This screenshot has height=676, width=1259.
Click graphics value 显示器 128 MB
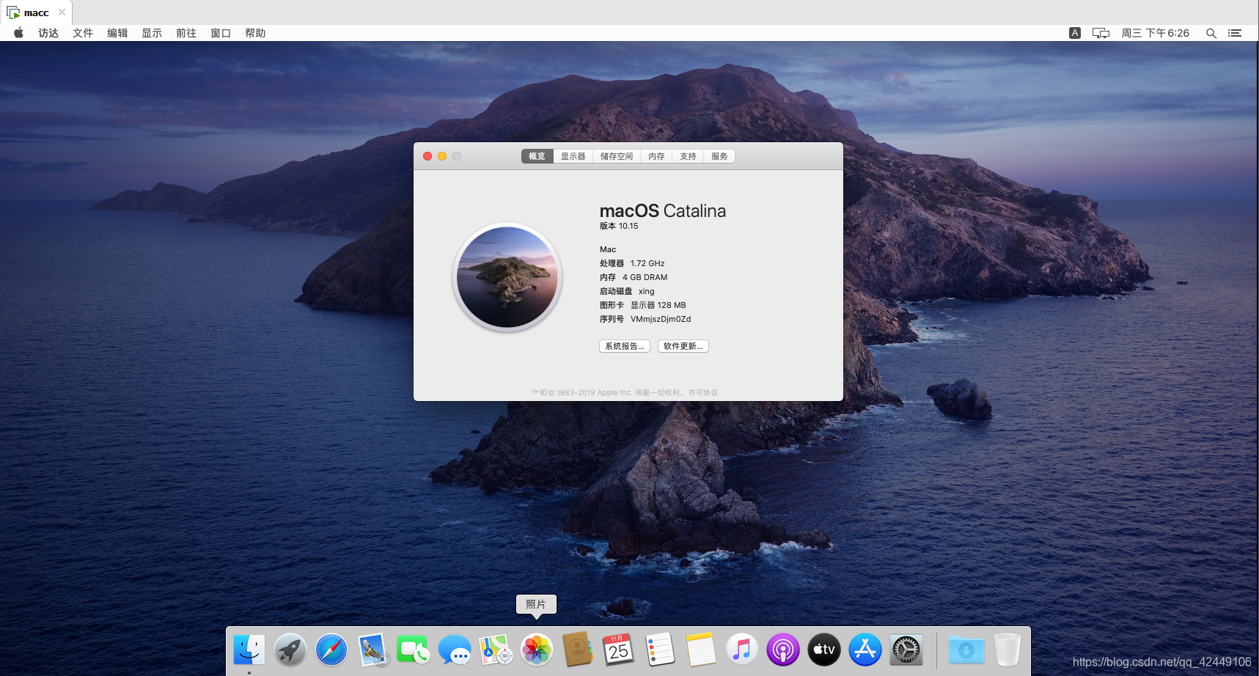(x=658, y=305)
